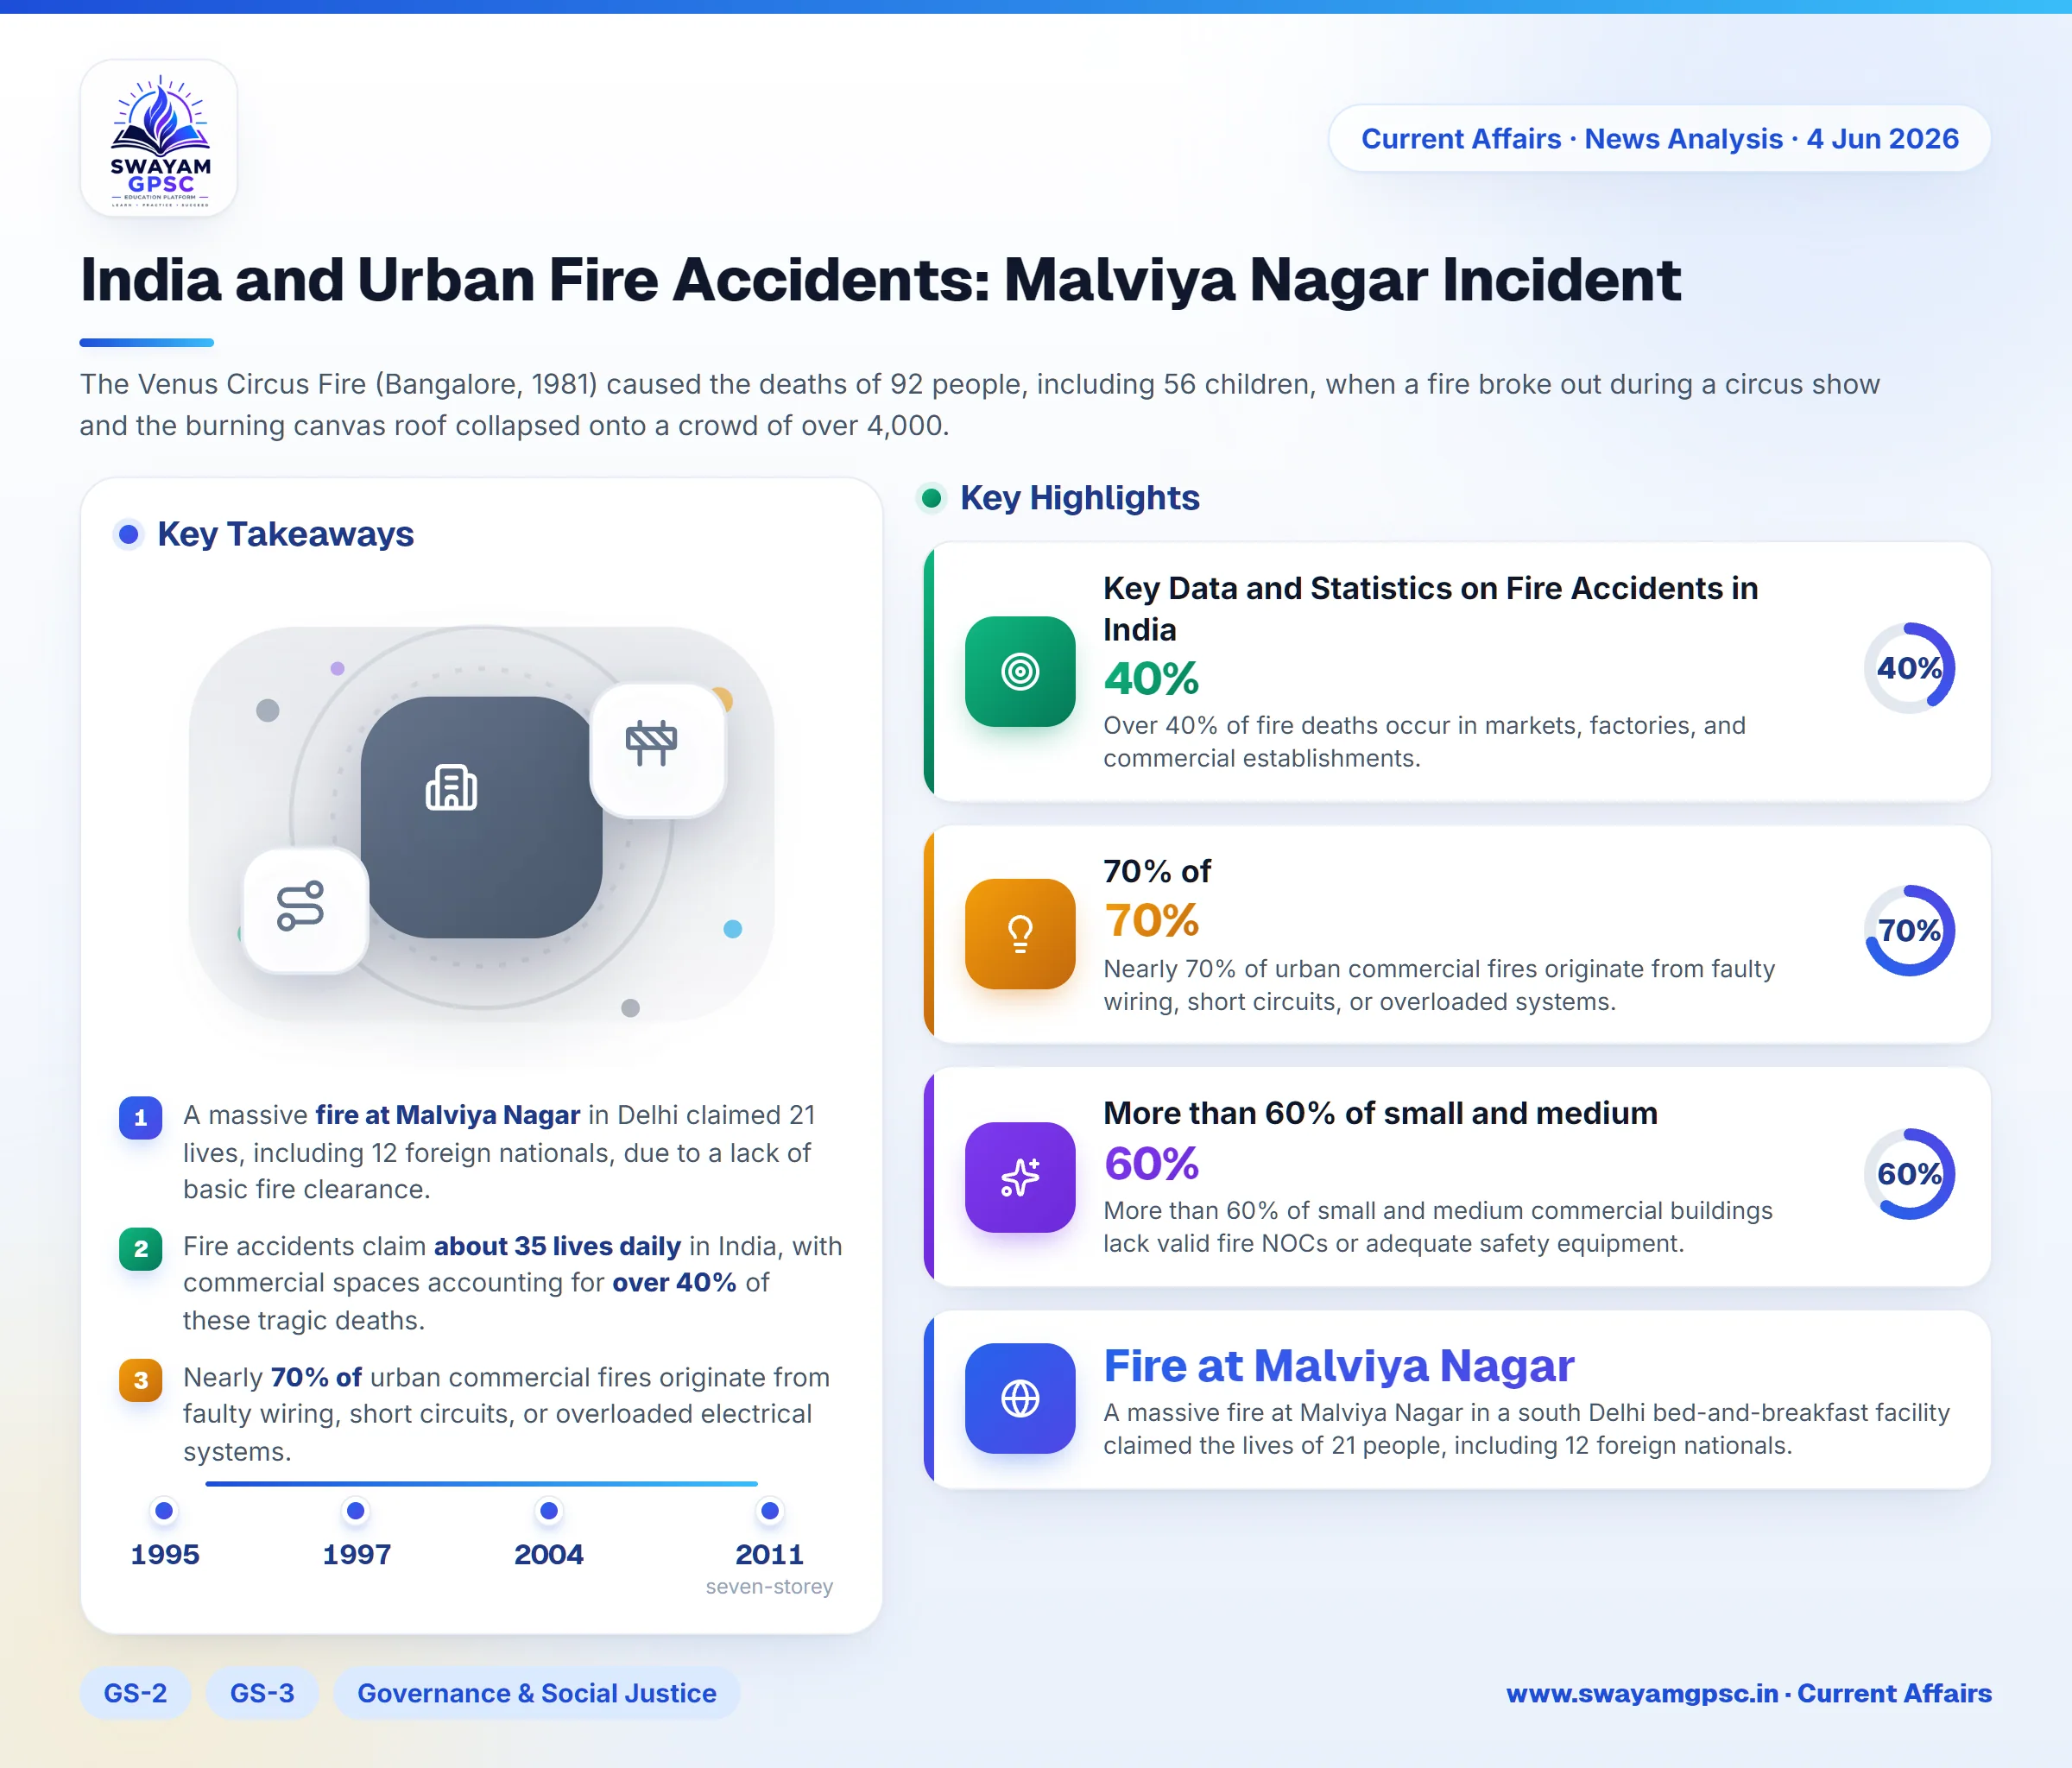Click the 'about 35 lives daily' highlighted text
Image resolution: width=2072 pixels, height=1768 pixels.
[x=557, y=1246]
